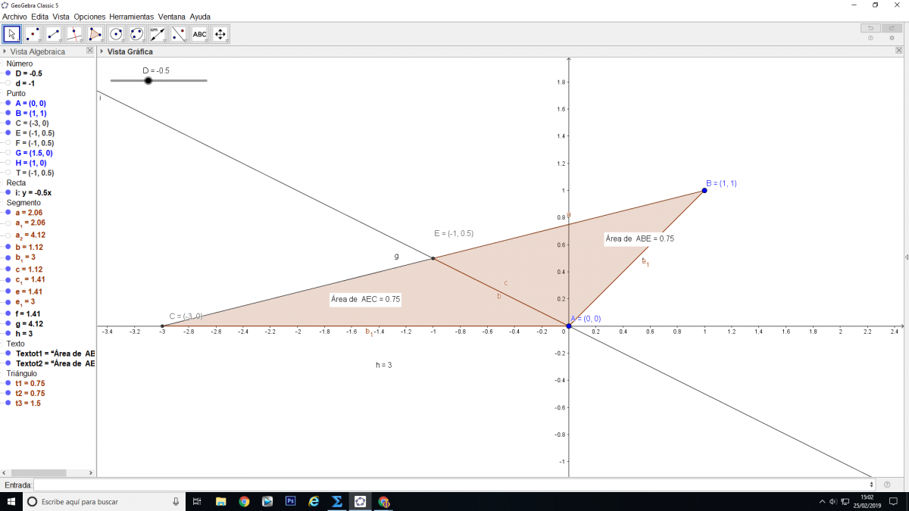Choose the ABC text tool
Viewport: 909px width, 511px height.
point(199,34)
